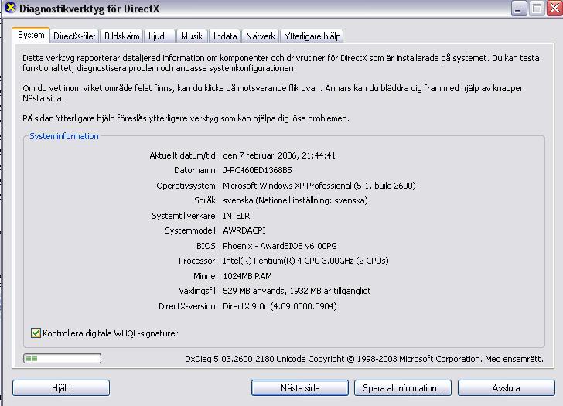Image resolution: width=563 pixels, height=406 pixels.
Task: Click the DirectX icon in title bar
Action: click(10, 8)
